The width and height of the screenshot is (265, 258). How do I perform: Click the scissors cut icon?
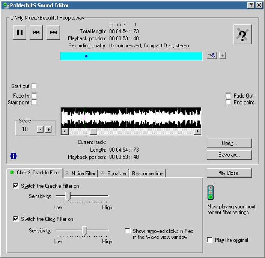pyautogui.click(x=212, y=56)
